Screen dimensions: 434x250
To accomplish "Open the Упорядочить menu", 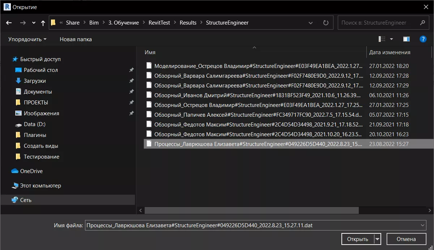I will click(27, 39).
